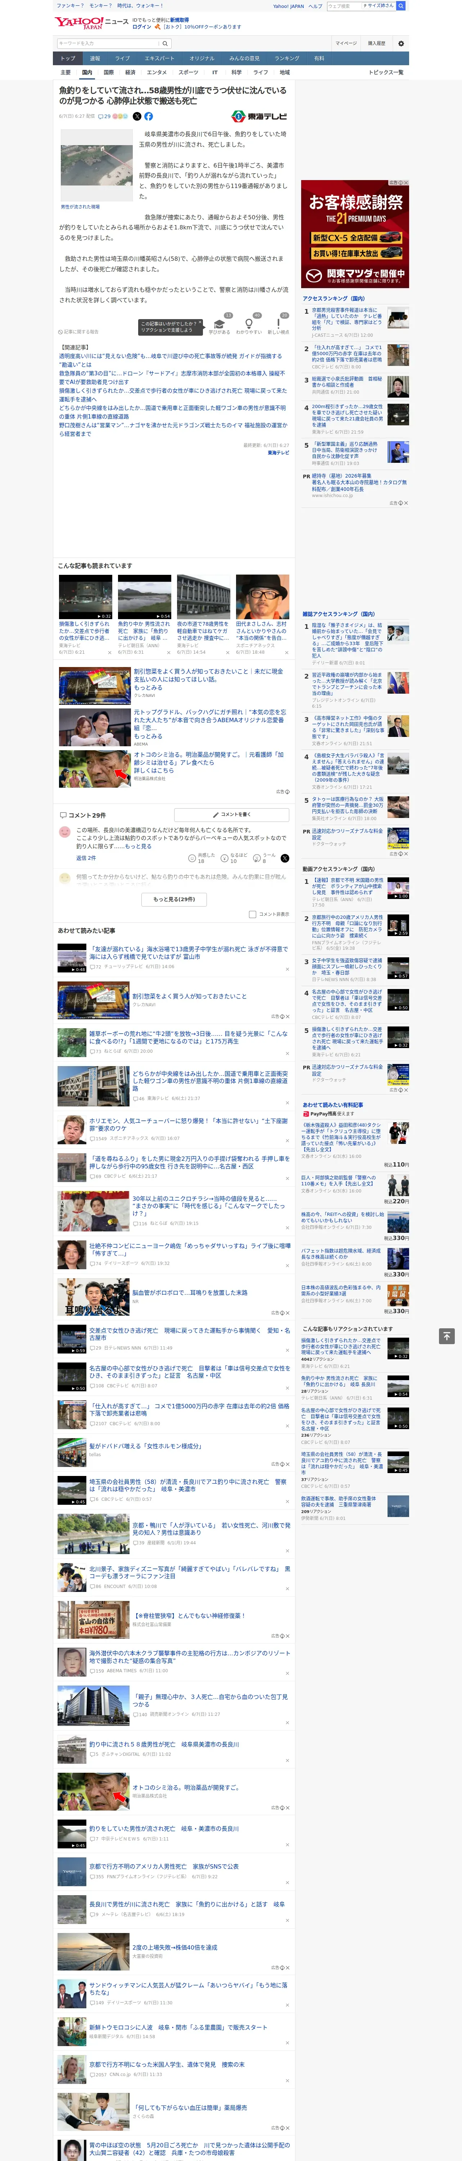The width and height of the screenshot is (462, 2161).
Task: Toggle the コメント非表示 checkbox
Action: (252, 914)
